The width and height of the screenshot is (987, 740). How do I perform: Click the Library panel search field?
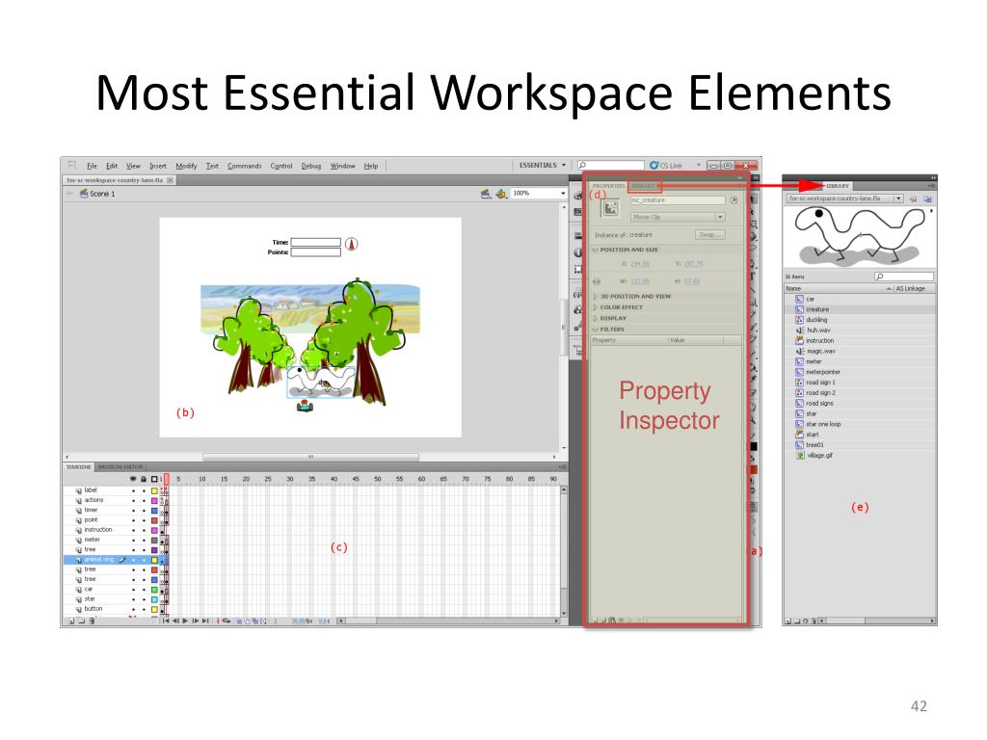[904, 277]
